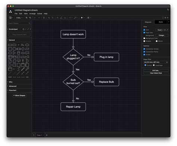Click the Clear Default Style button
Viewport: 177px width, 146px height.
(156, 73)
